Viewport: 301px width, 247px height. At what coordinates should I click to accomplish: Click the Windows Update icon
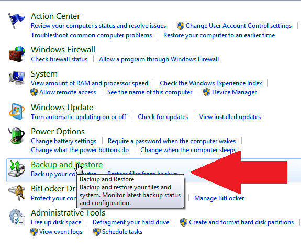(x=17, y=112)
